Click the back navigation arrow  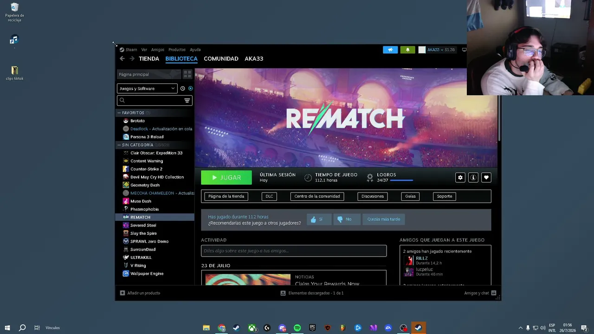[x=122, y=58]
